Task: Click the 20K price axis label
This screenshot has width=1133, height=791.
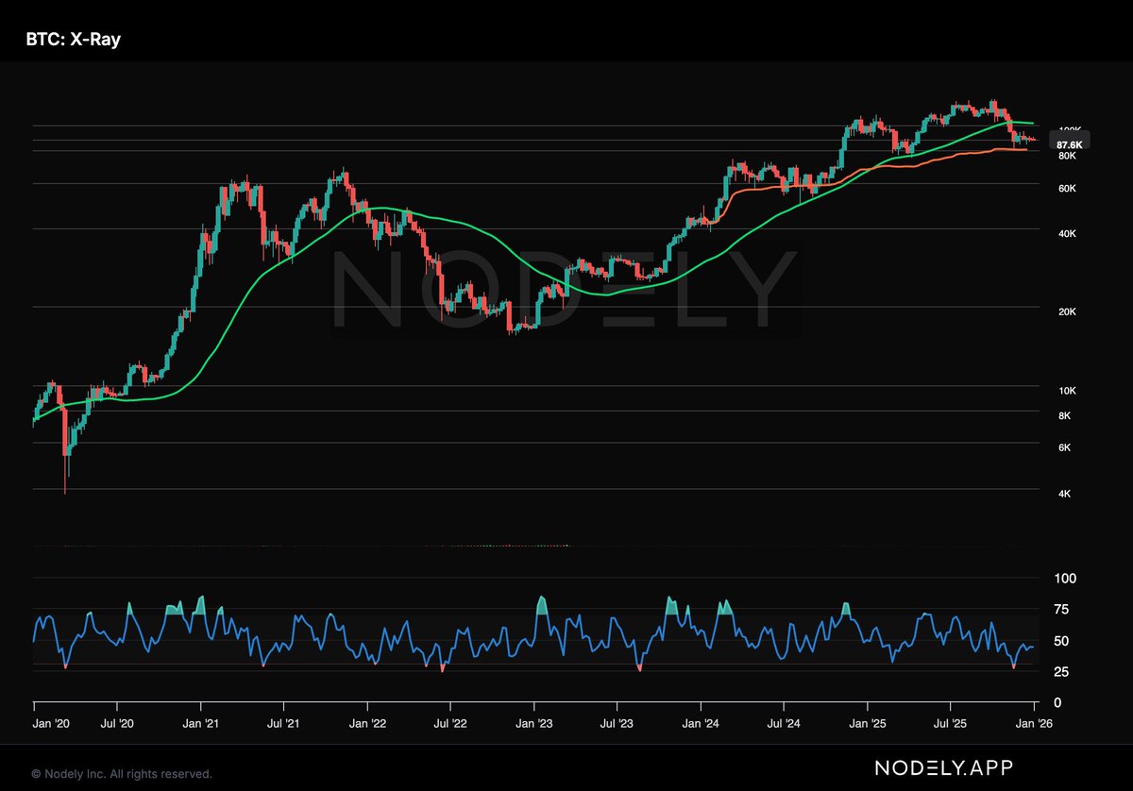Action: [1067, 311]
